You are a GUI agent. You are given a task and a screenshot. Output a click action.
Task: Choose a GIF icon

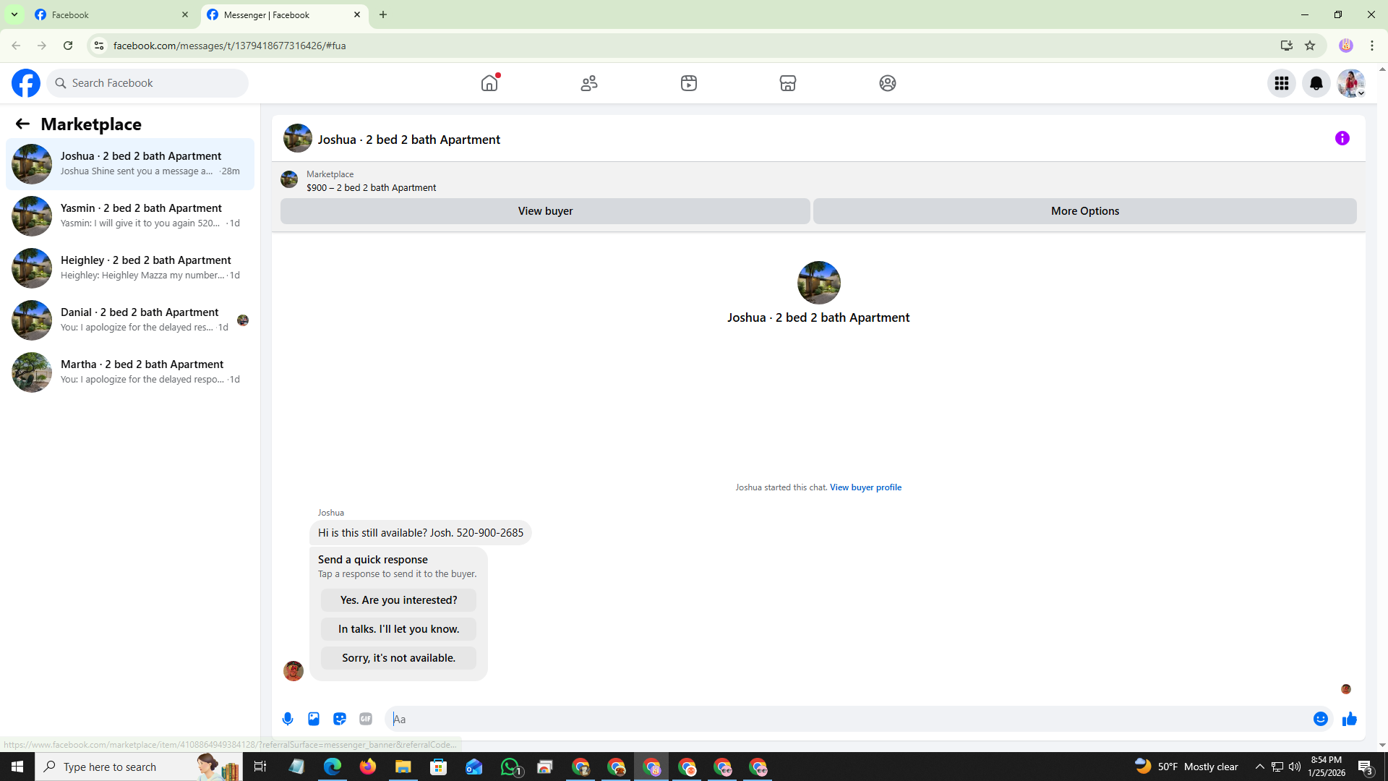point(366,719)
